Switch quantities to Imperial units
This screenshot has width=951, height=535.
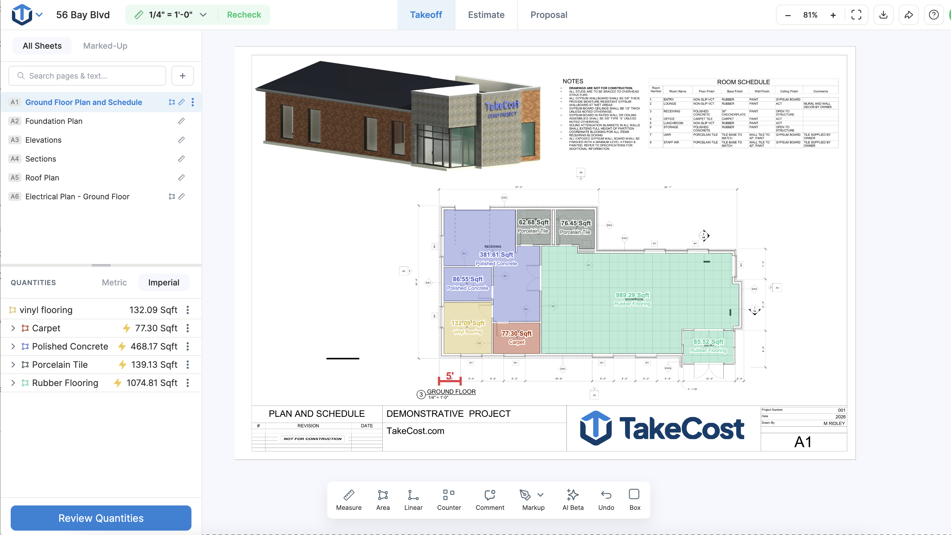tap(163, 283)
